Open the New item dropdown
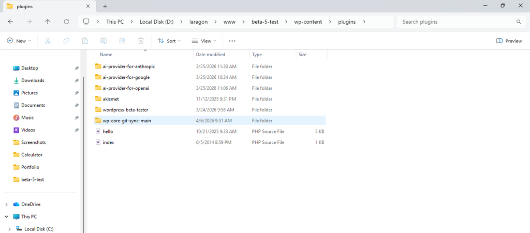The width and height of the screenshot is (530, 233). [19, 41]
